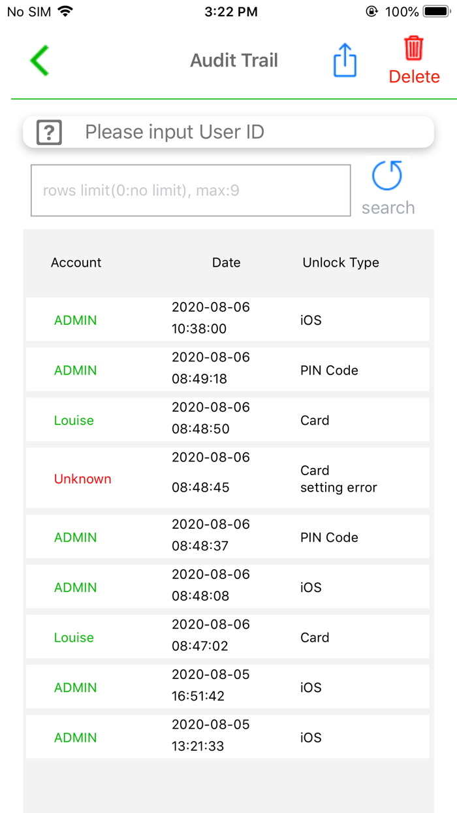
Task: Select the Delete action in the toolbar
Action: pos(414,76)
